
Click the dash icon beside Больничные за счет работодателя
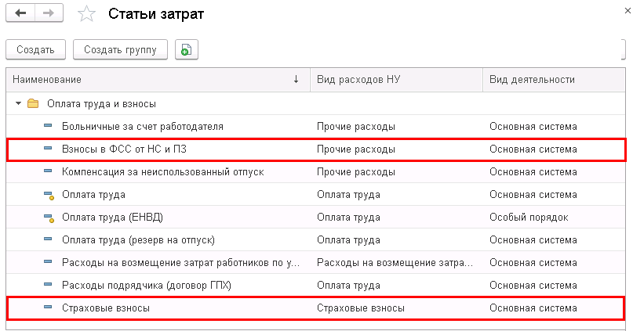(x=48, y=126)
